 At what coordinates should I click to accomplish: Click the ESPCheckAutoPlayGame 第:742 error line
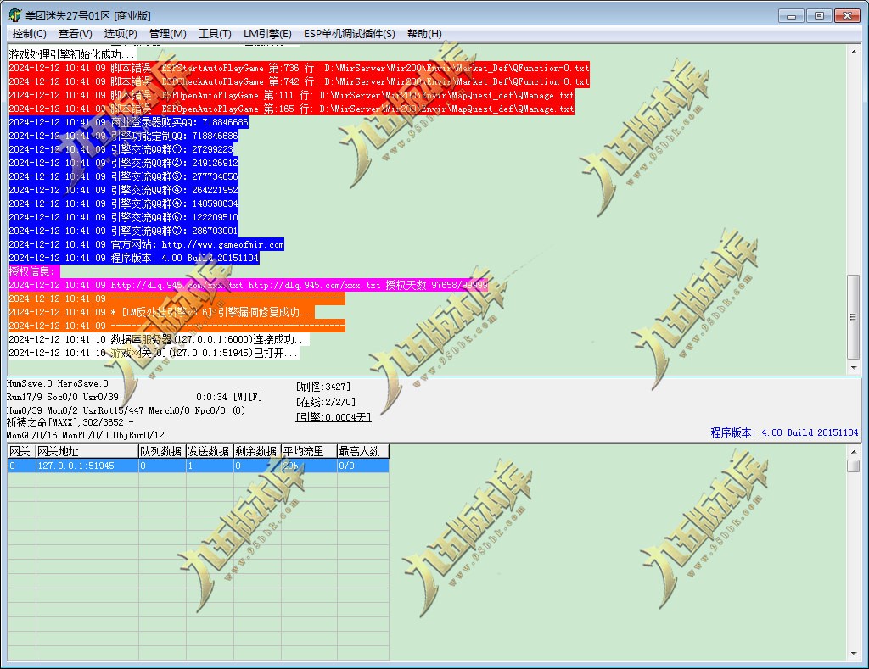click(299, 81)
